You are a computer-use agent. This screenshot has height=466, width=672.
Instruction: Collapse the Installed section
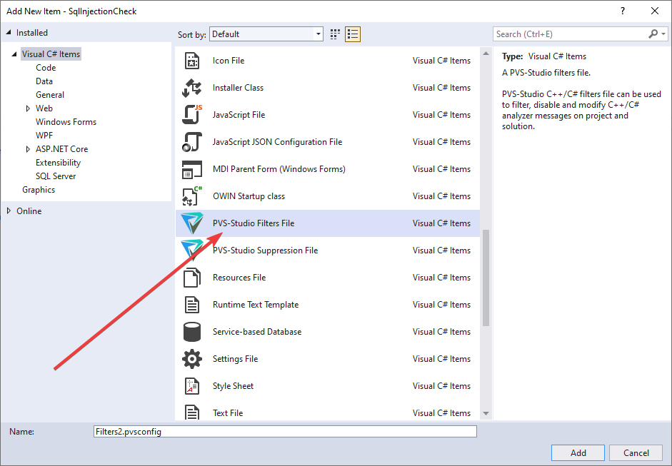9,33
